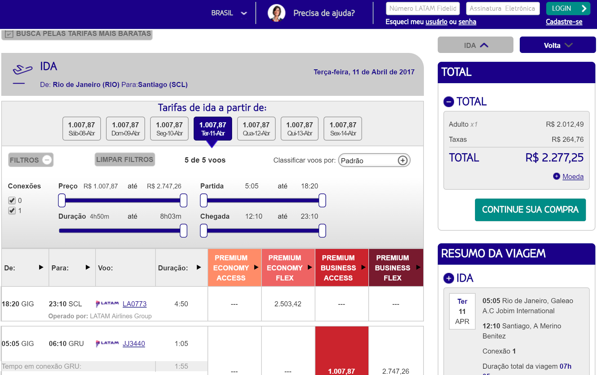Click the Partida earliest slider handle
597x375 pixels.
[204, 201]
